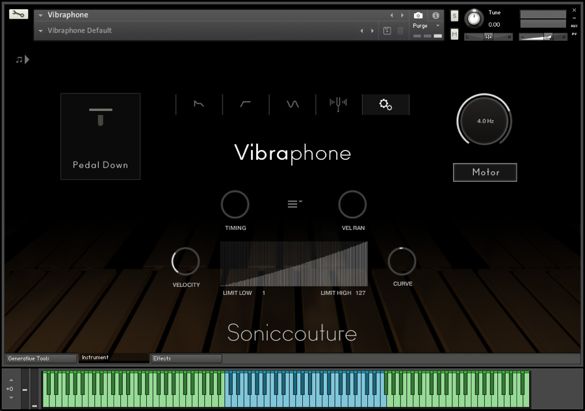Solo the instrument with the S button
Viewport: 585px width, 411px height.
tap(454, 16)
